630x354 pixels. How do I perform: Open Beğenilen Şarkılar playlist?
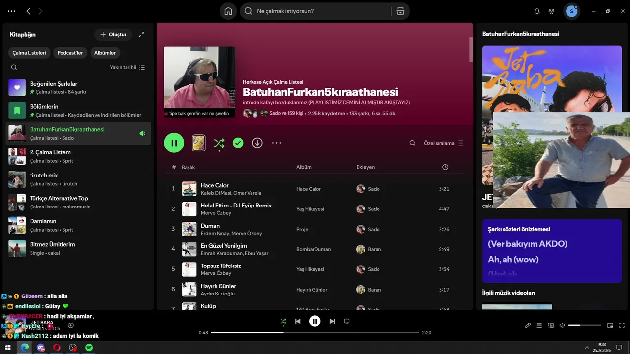78,88
